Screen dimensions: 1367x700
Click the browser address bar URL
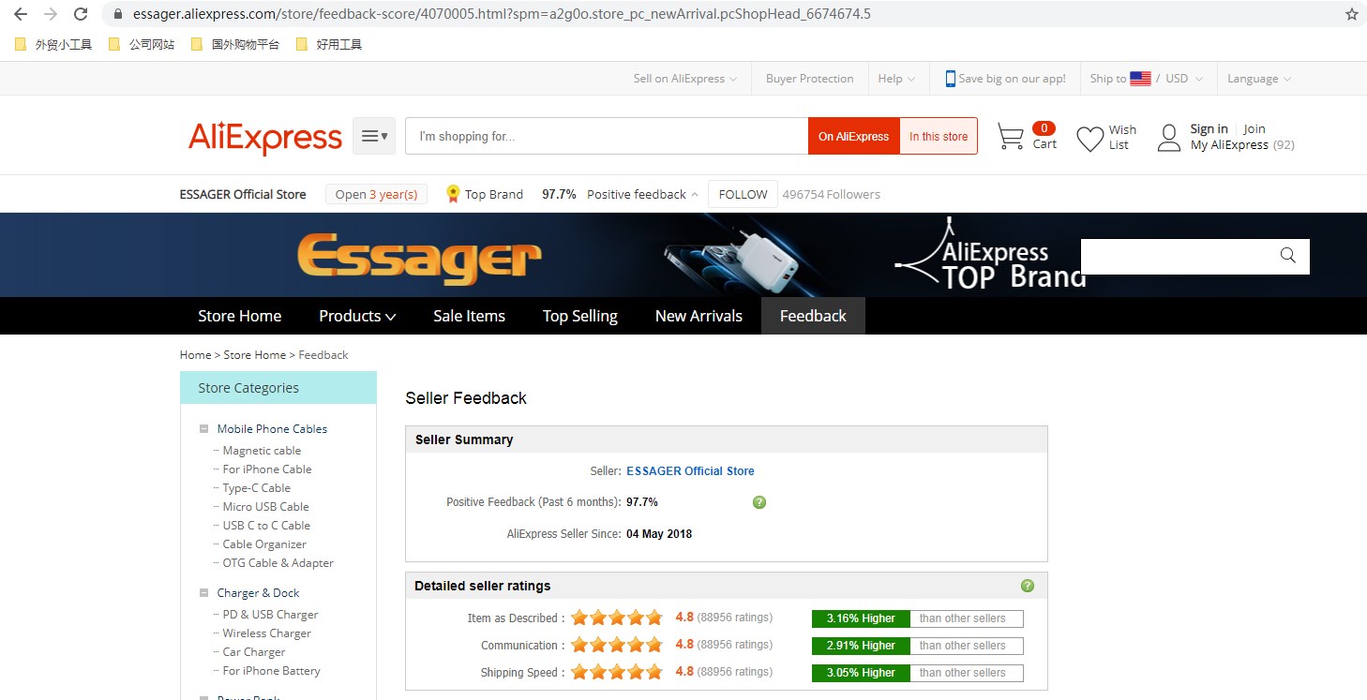tap(502, 14)
